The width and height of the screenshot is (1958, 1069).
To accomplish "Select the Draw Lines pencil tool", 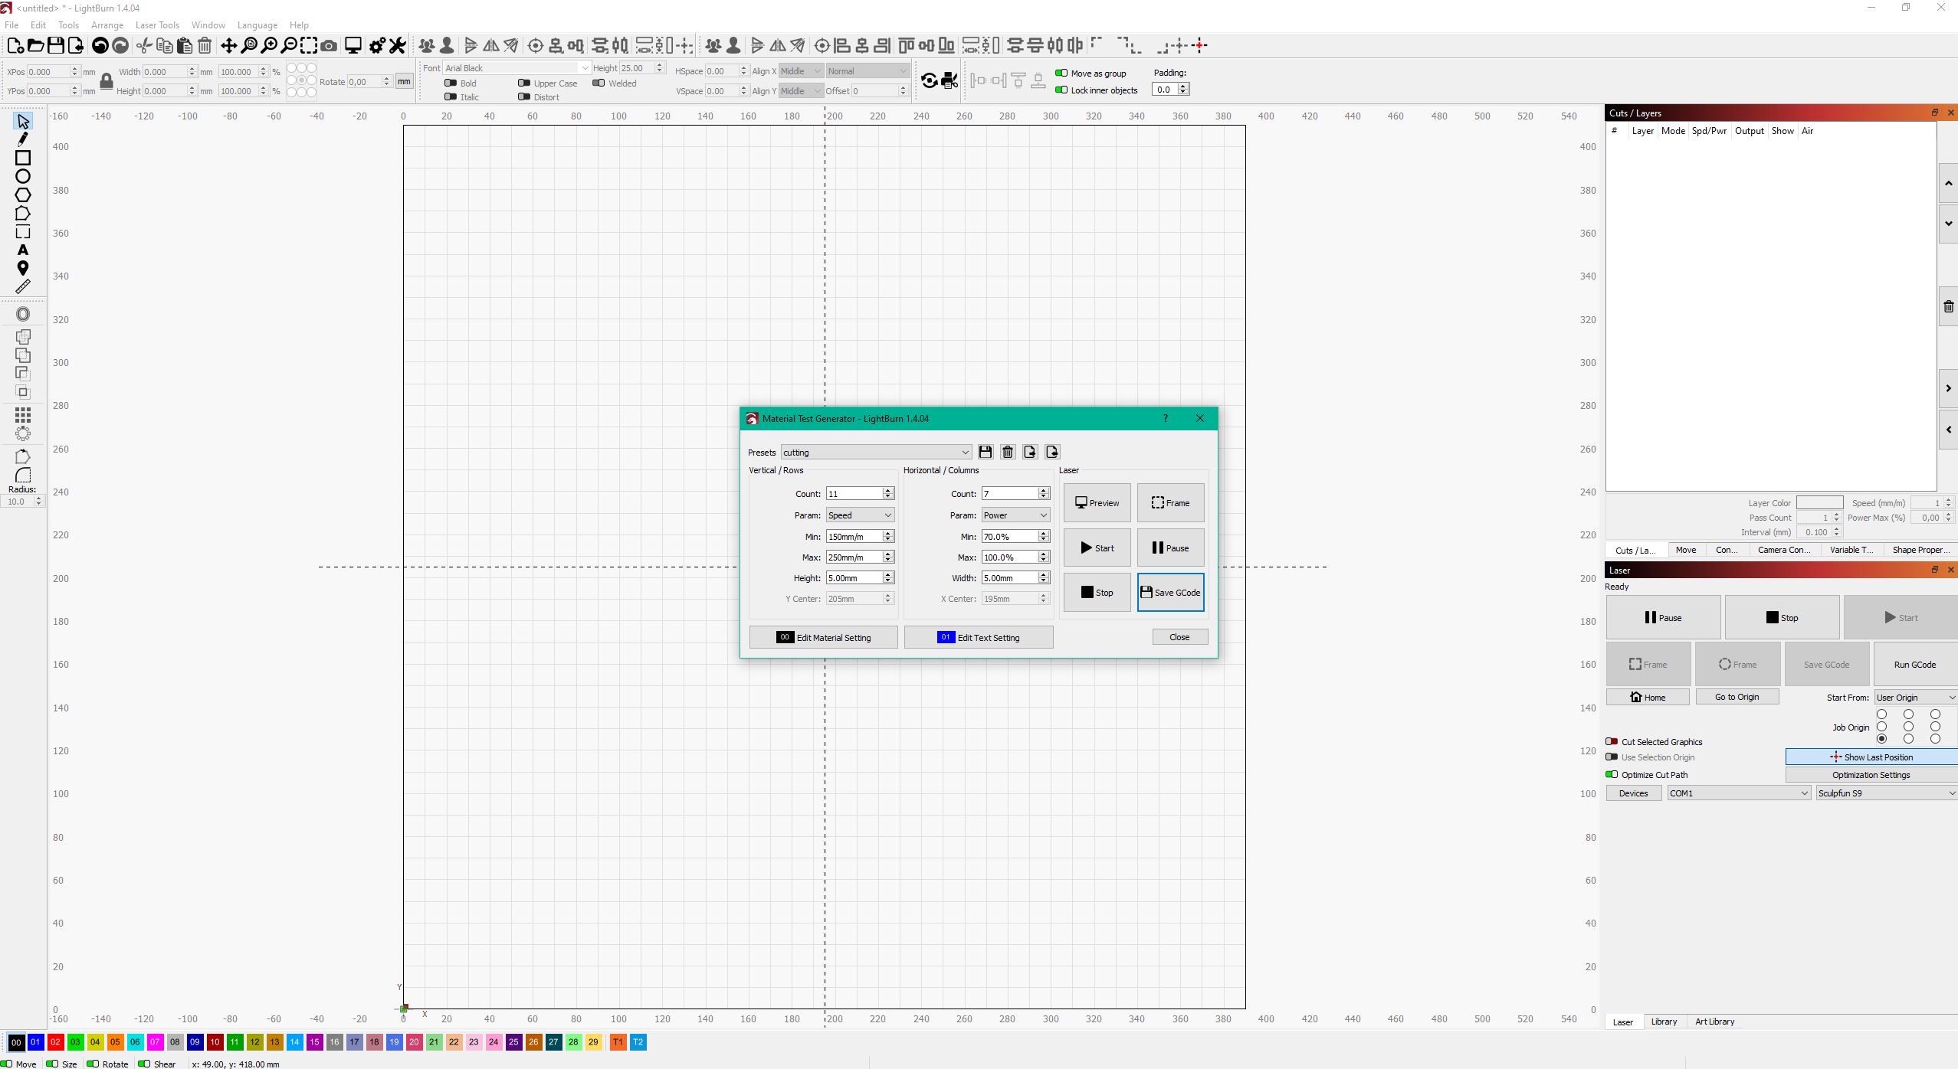I will coord(23,139).
